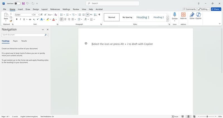223x118 pixels.
Task: Click the Add-ins icon
Action: pos(183,16)
